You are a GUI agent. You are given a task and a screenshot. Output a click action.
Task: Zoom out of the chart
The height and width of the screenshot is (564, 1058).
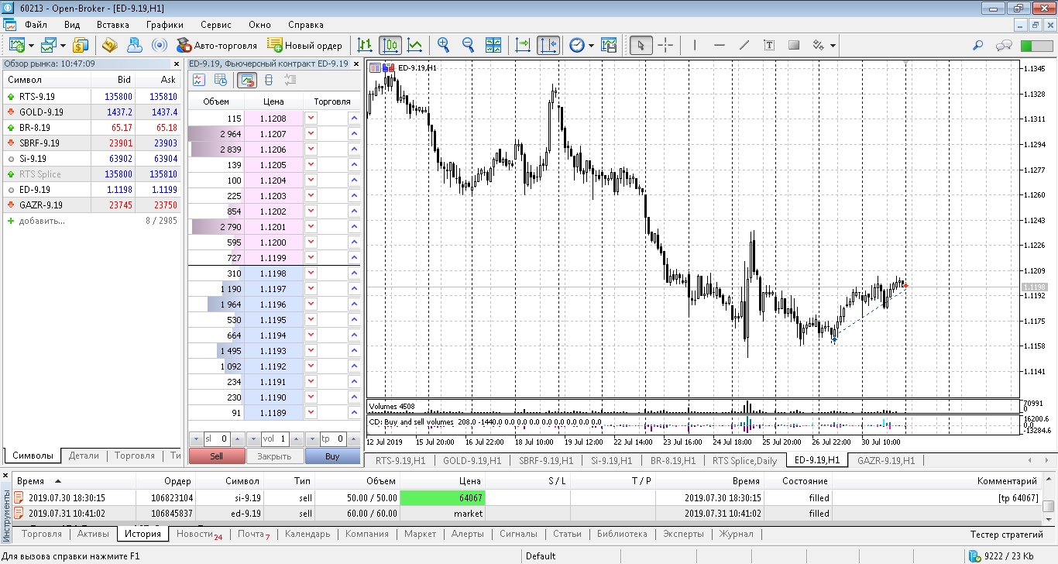[468, 45]
